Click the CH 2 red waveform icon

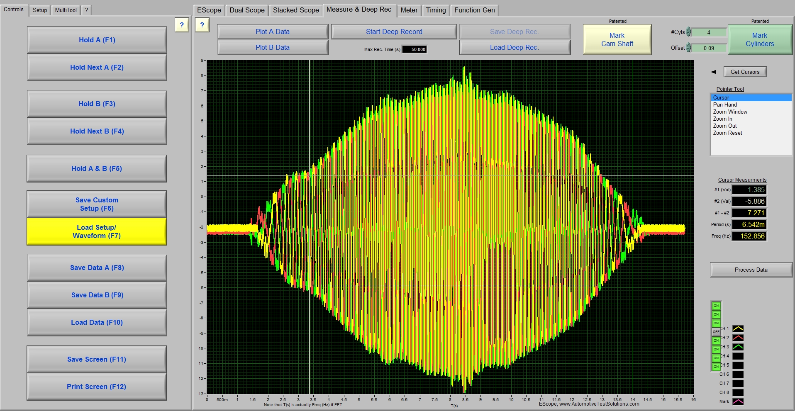(738, 338)
